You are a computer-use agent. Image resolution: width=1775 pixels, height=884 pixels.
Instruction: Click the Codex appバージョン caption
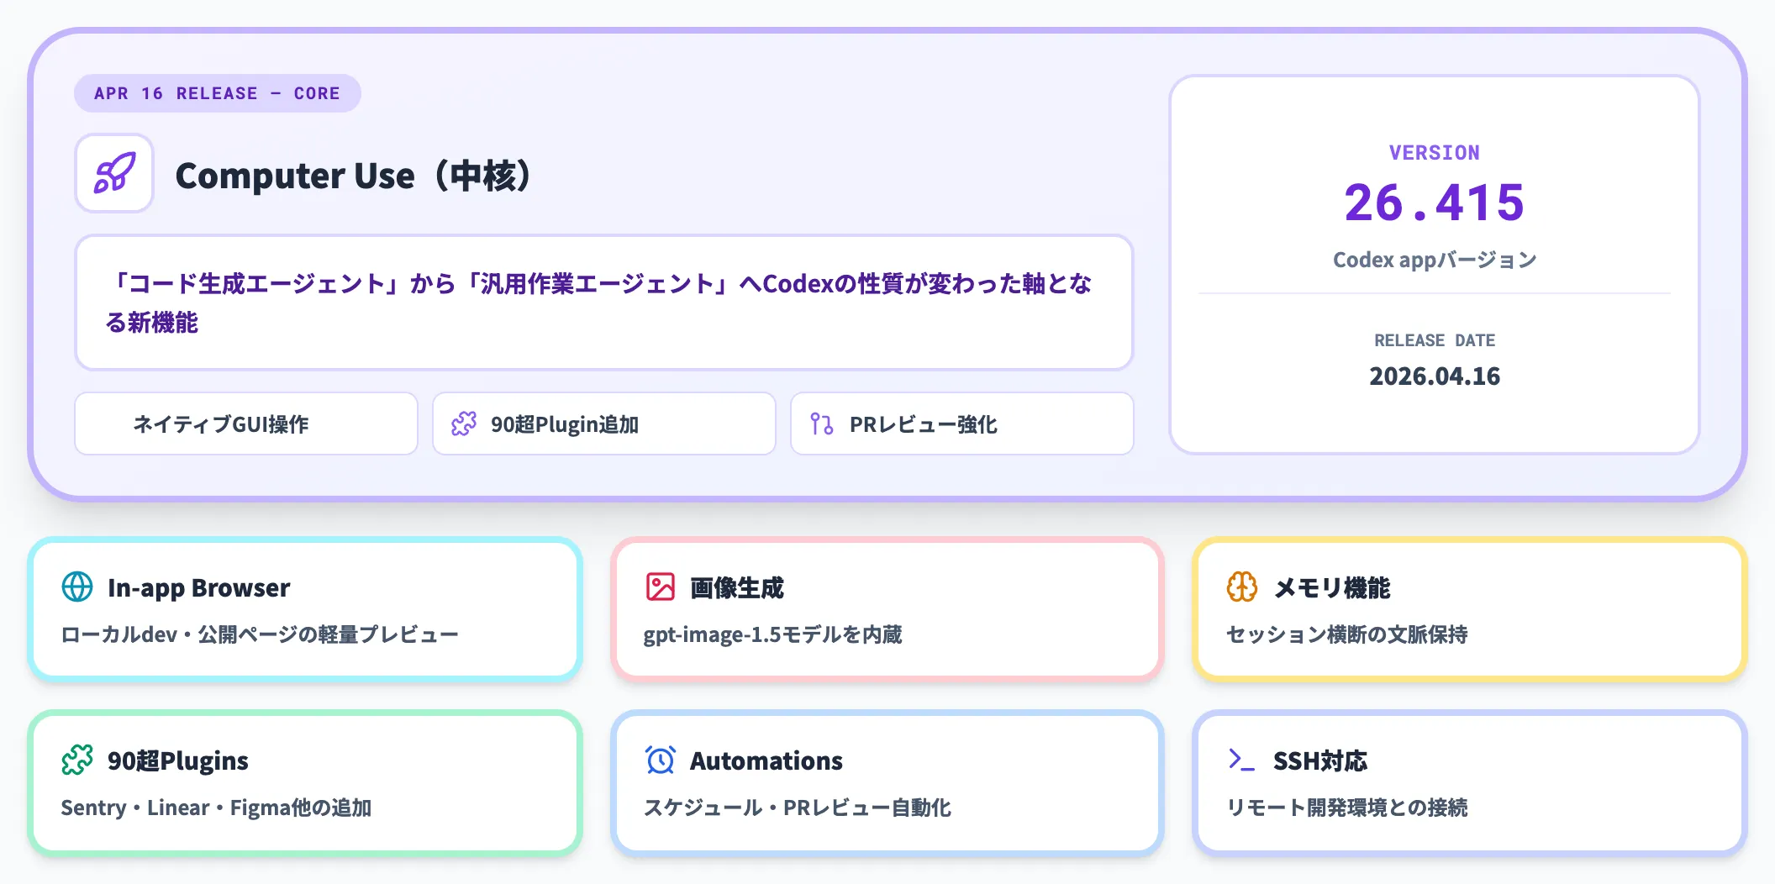tap(1434, 260)
